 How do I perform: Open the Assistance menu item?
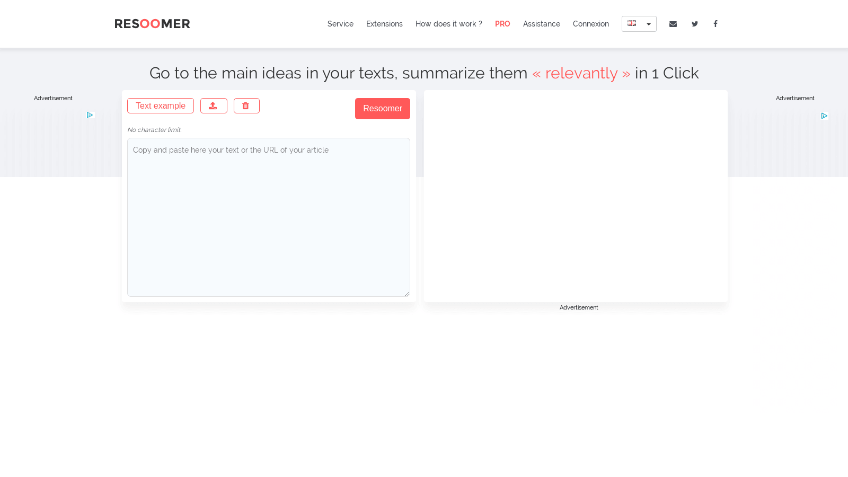pyautogui.click(x=542, y=24)
